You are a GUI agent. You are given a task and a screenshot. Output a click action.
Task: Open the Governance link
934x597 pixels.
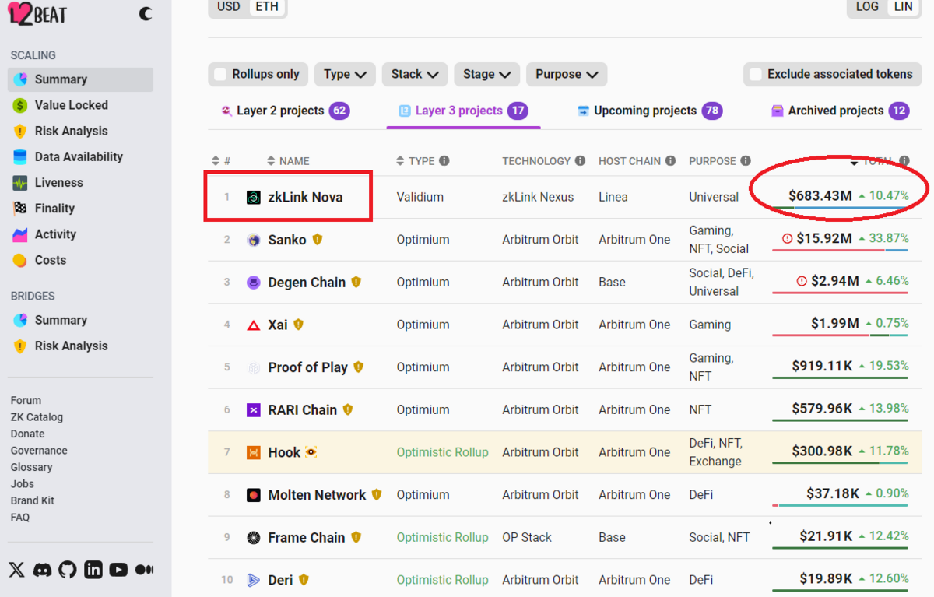39,451
